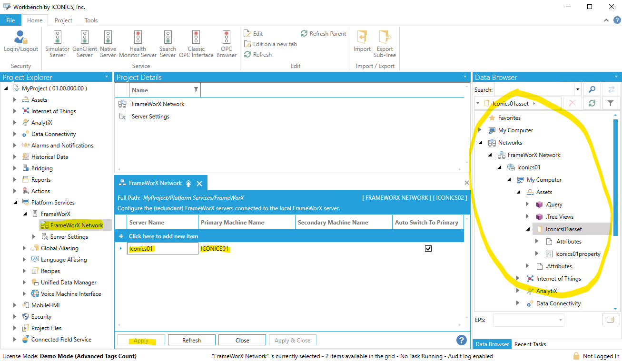The height and width of the screenshot is (361, 622).
Task: Click the Refresh button below the grid
Action: [x=191, y=340]
